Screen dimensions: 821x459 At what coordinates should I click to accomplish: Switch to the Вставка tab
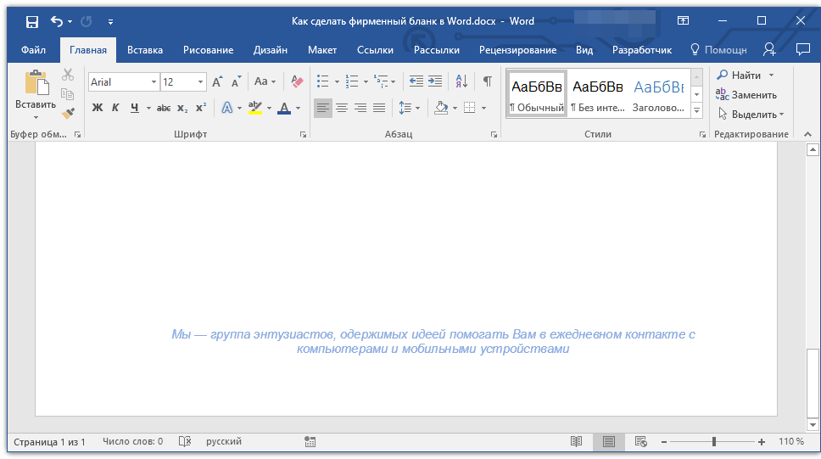(145, 50)
